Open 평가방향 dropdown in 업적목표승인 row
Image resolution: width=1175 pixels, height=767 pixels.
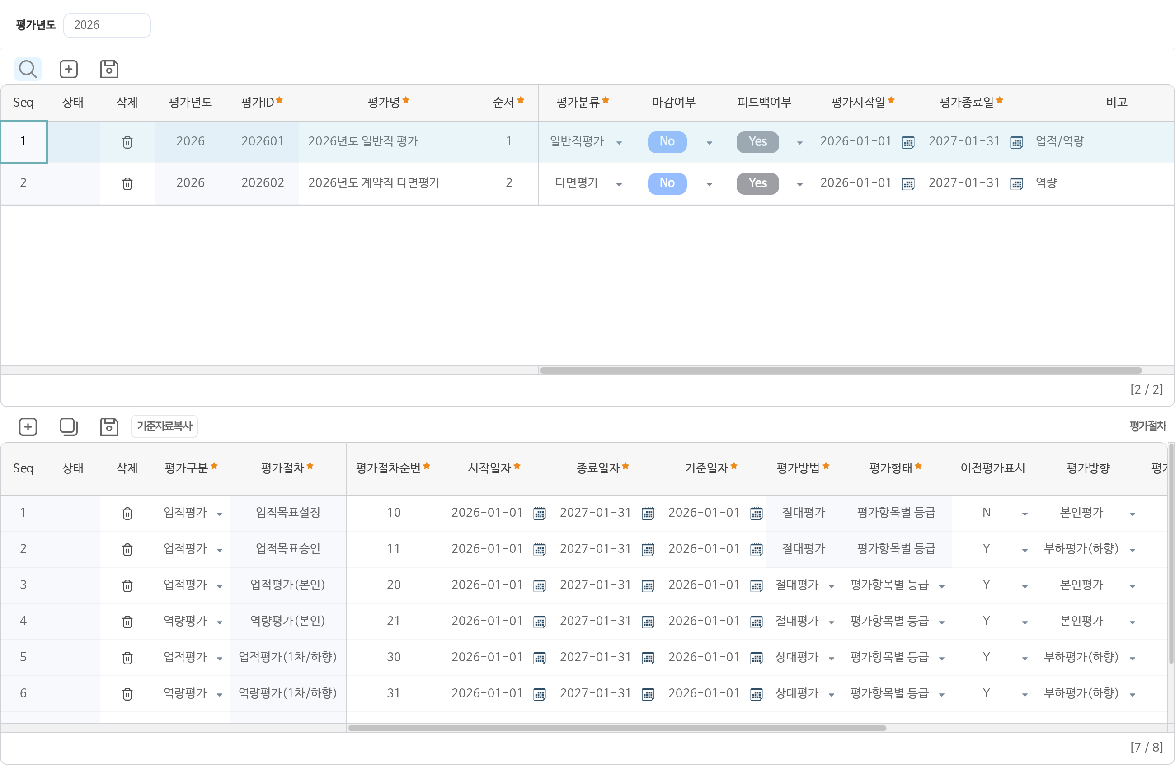(1132, 550)
